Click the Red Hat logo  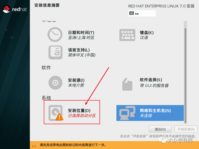15,9
